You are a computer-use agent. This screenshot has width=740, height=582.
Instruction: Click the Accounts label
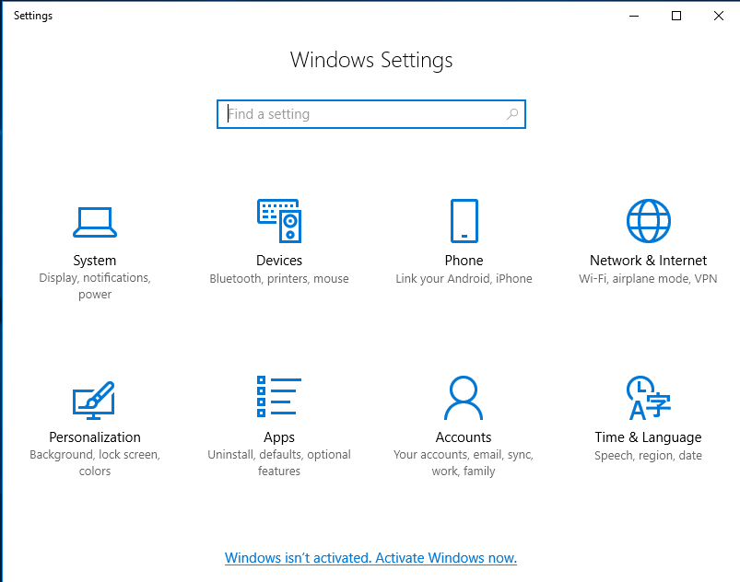pos(464,437)
